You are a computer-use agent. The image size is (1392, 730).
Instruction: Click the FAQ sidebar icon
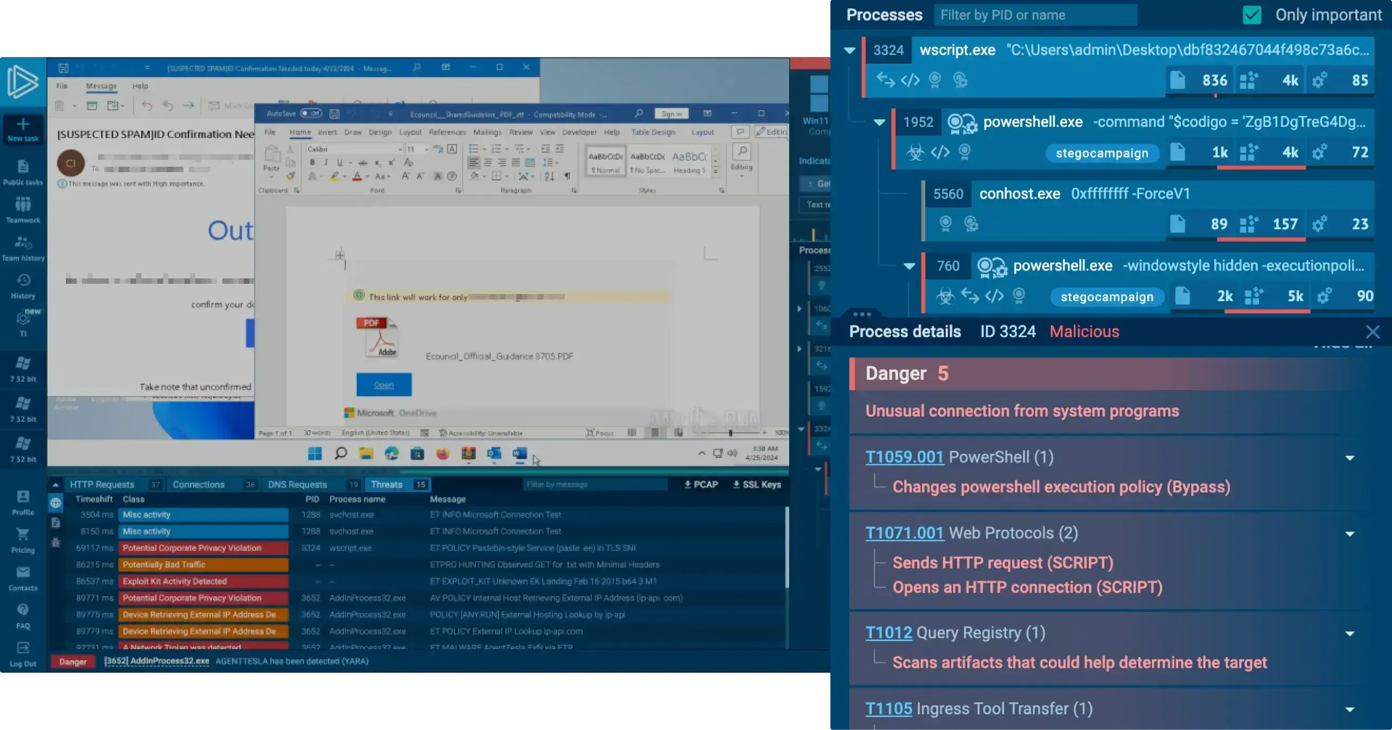[23, 611]
